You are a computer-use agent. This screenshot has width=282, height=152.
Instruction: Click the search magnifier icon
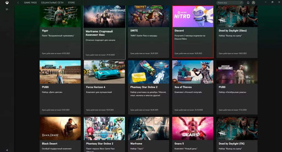click(x=241, y=2)
